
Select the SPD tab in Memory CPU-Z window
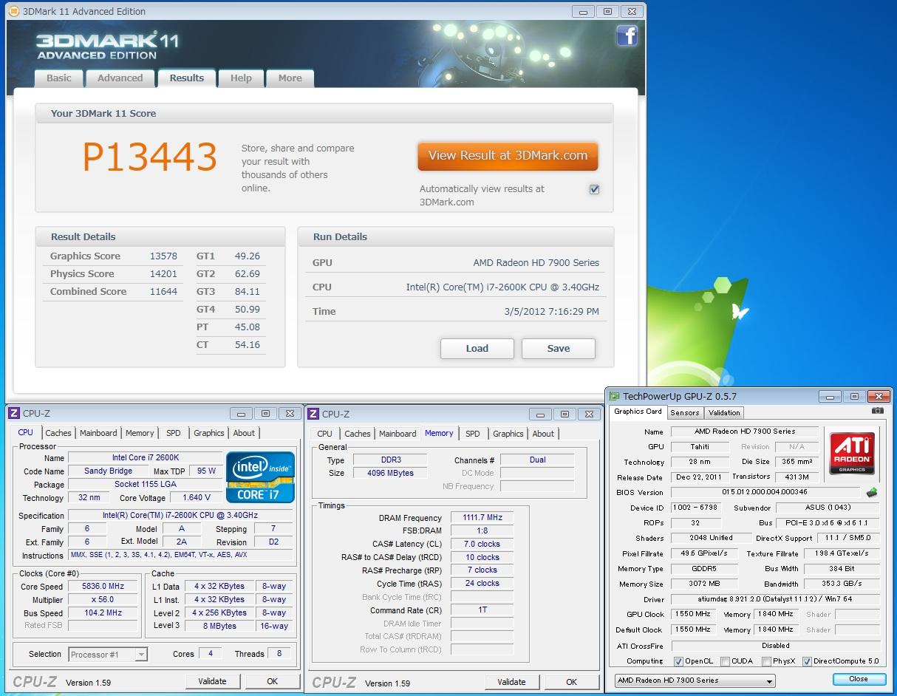point(473,434)
